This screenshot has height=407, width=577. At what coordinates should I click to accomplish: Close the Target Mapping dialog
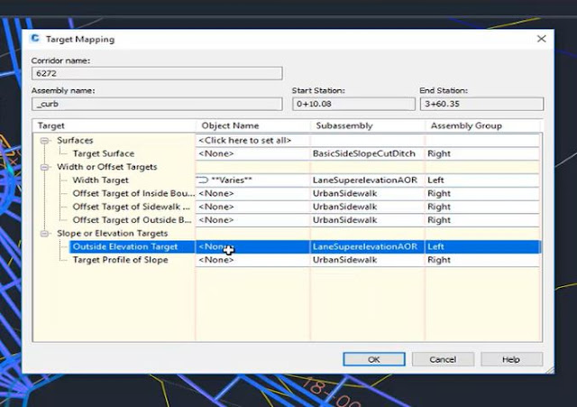pos(541,39)
